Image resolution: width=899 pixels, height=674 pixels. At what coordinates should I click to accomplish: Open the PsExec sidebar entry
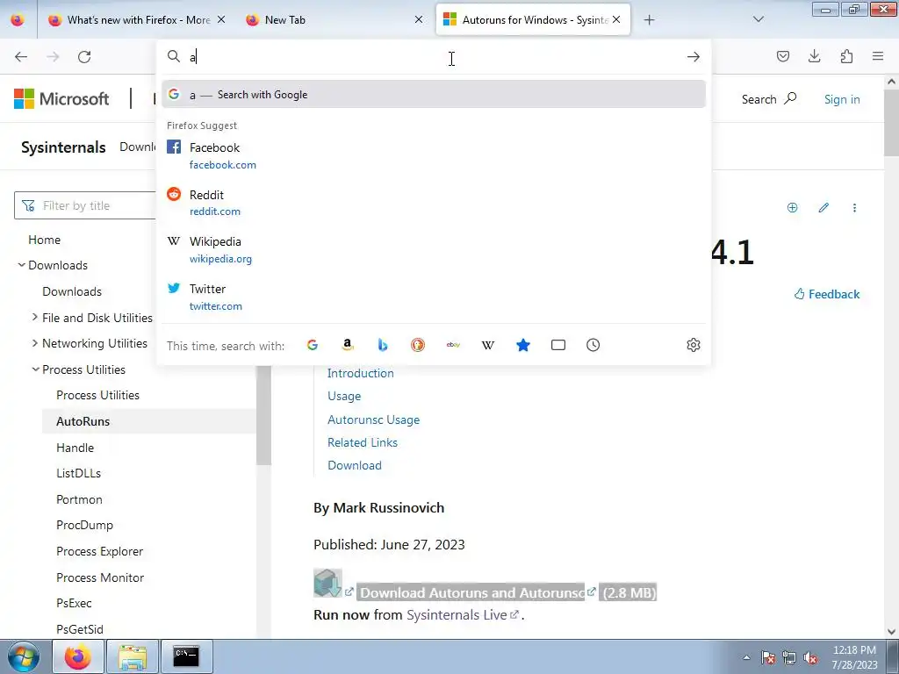[74, 603]
